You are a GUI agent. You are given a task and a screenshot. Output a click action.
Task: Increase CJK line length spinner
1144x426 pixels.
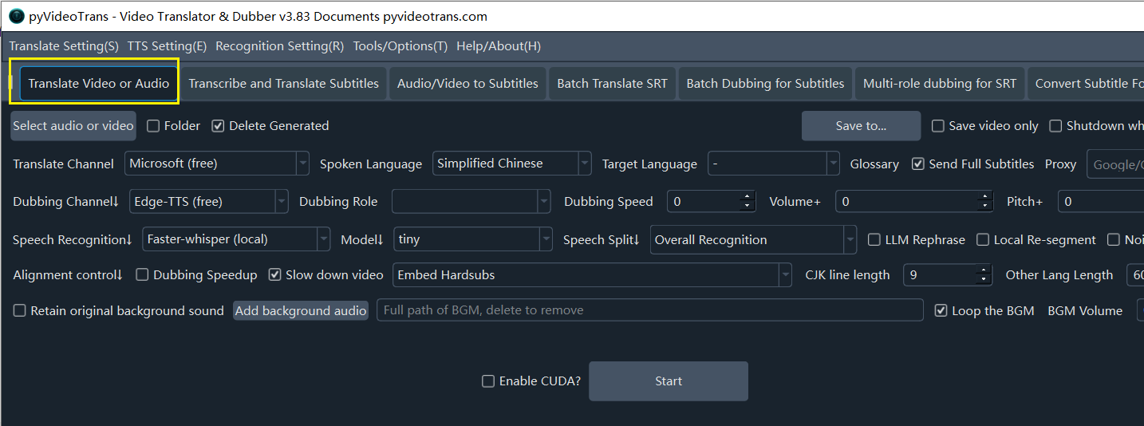(x=984, y=270)
